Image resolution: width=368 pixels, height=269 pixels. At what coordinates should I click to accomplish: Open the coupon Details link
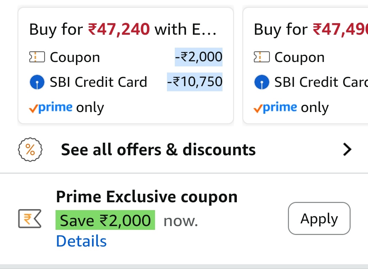tap(81, 241)
